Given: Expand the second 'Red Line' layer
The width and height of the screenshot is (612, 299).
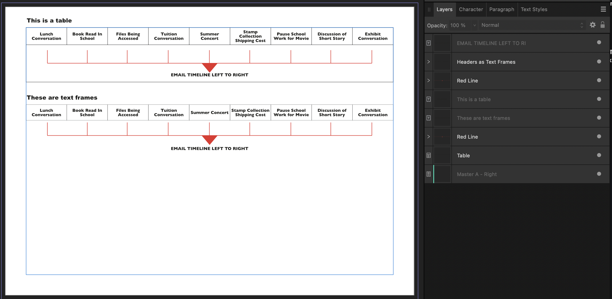Looking at the screenshot, I should (428, 137).
